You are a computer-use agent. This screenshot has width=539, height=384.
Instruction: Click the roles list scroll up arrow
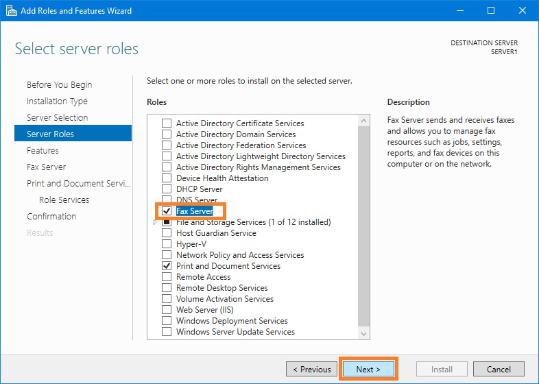tap(363, 121)
